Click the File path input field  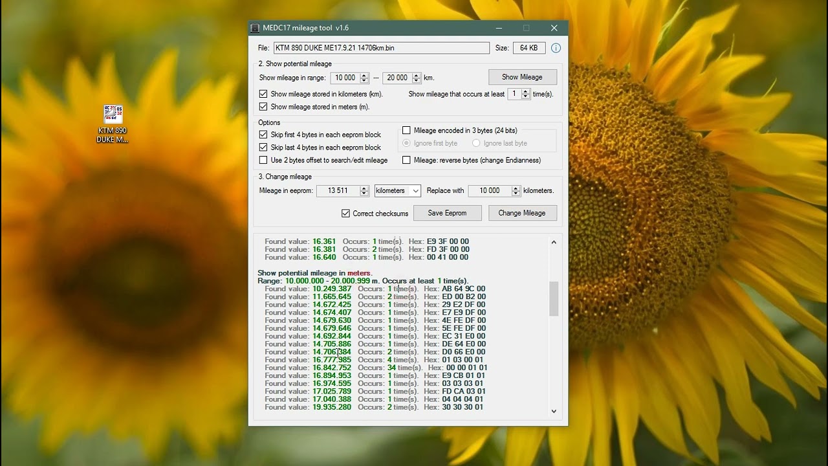pos(382,48)
